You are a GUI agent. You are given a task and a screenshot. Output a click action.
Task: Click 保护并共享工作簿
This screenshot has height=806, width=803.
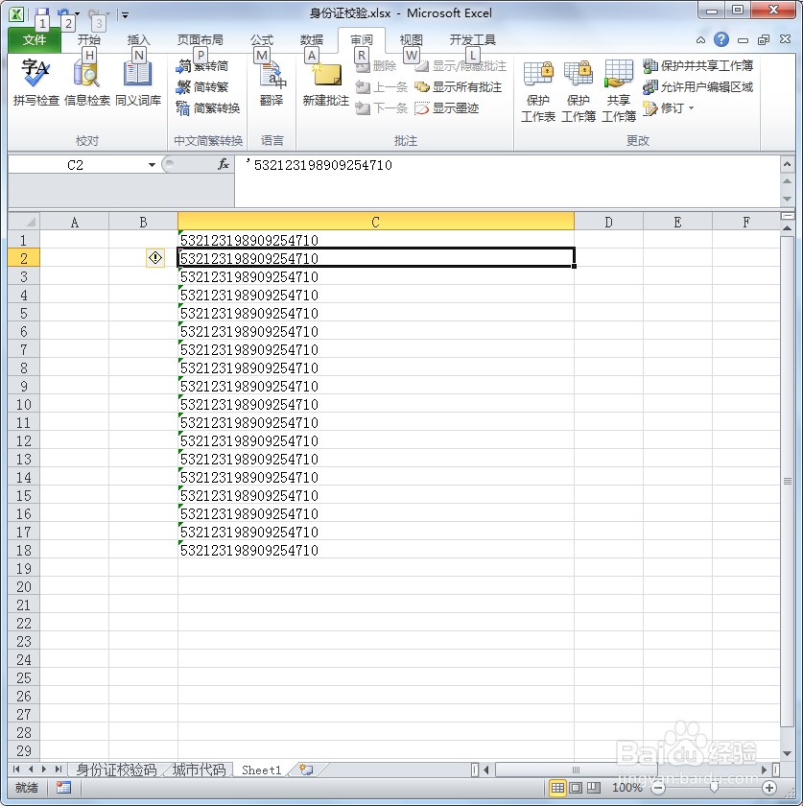pyautogui.click(x=698, y=66)
